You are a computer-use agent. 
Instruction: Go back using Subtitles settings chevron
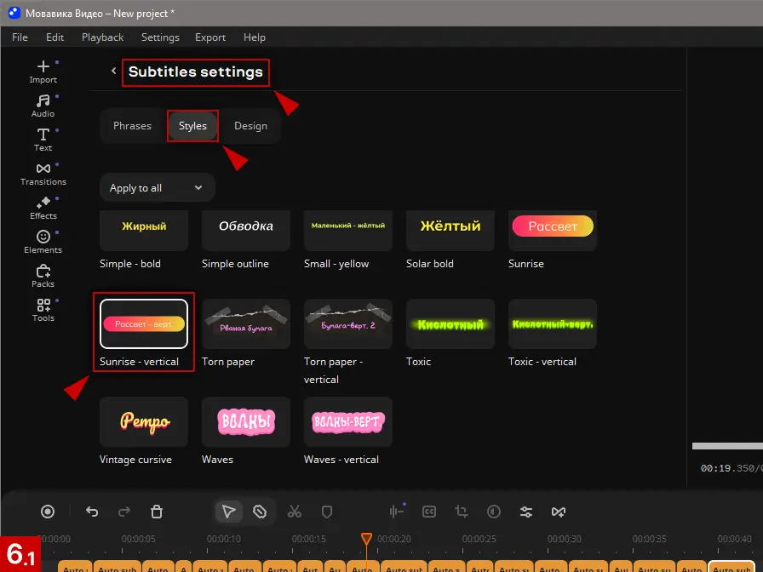click(113, 71)
